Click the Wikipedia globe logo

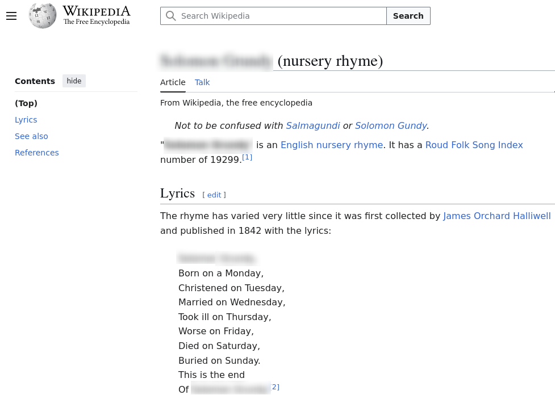43,16
